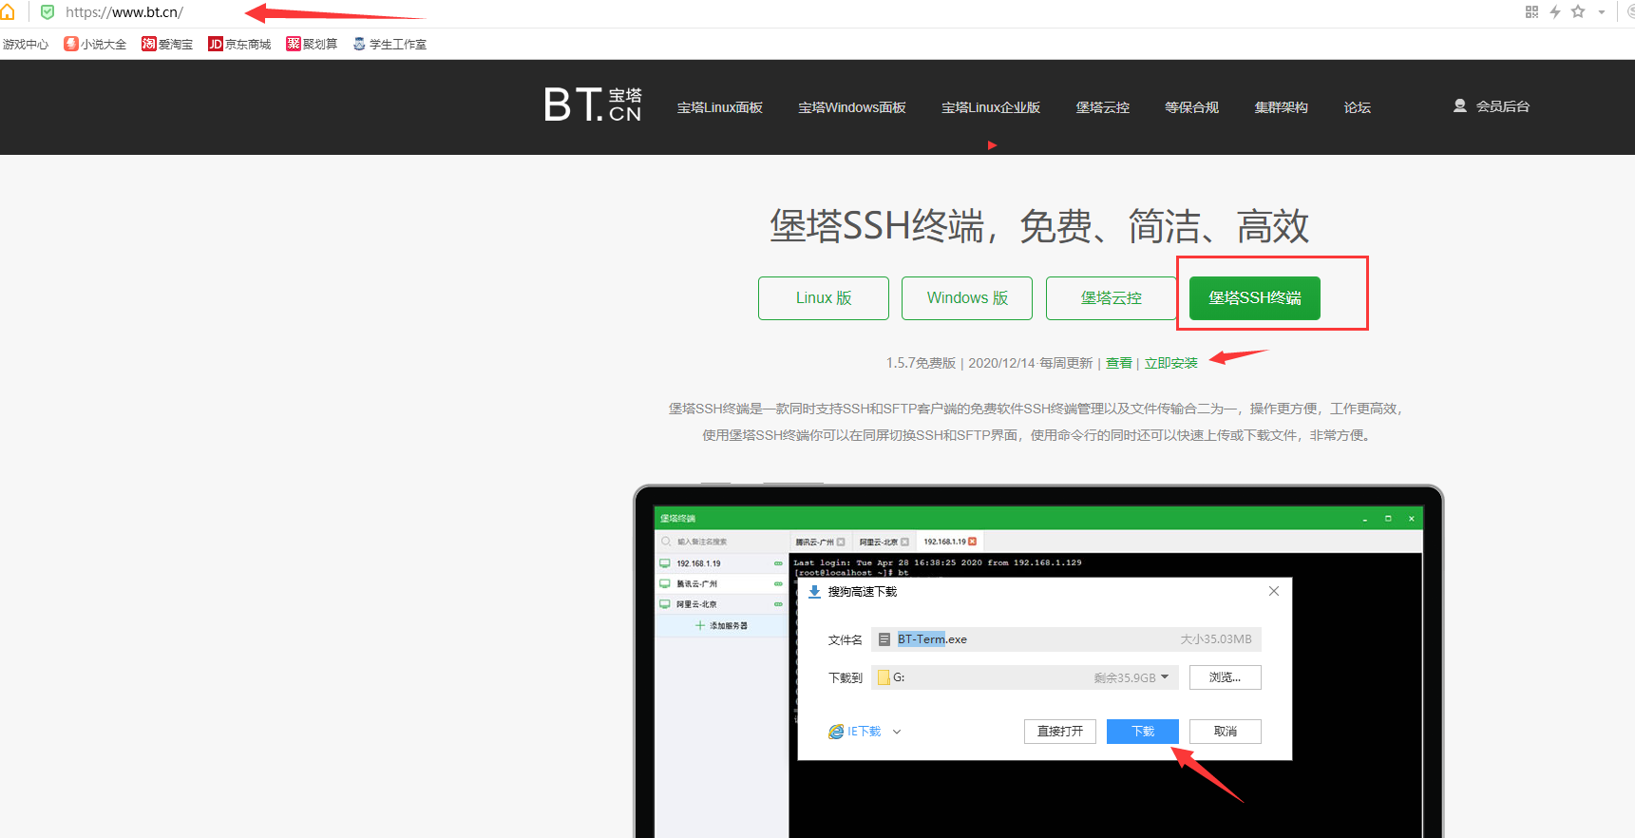This screenshot has height=838, width=1635.
Task: Click the BT.CN 宝塔 logo
Action: pyautogui.click(x=593, y=105)
